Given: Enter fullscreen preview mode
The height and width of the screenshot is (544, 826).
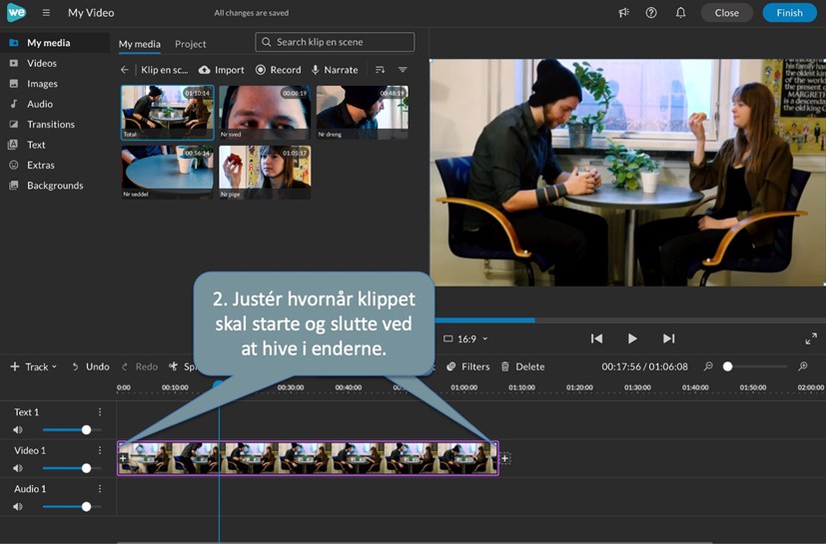Looking at the screenshot, I should point(811,338).
